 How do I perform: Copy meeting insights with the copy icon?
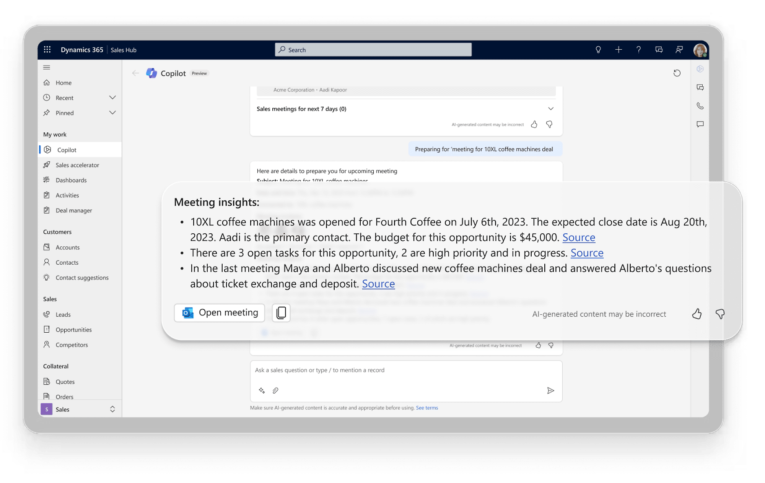pyautogui.click(x=281, y=313)
